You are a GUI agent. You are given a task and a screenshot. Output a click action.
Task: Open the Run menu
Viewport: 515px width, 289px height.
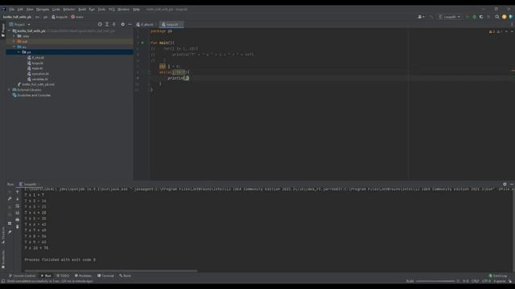click(92, 10)
